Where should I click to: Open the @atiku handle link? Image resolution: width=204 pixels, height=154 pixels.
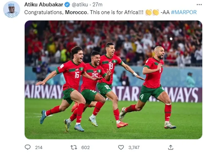click(x=80, y=5)
